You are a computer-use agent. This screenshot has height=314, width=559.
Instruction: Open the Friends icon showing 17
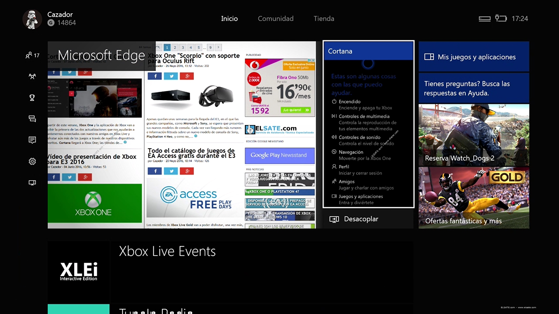point(32,55)
